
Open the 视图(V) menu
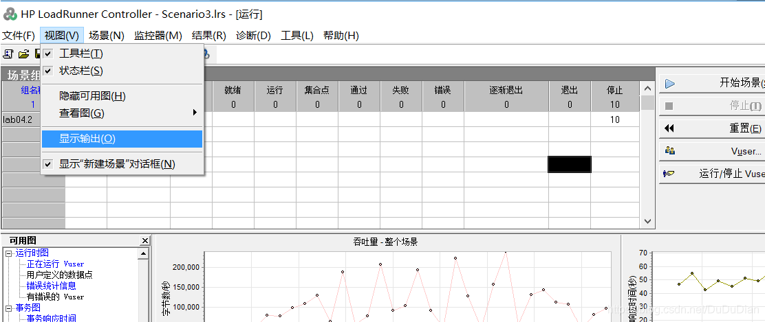click(61, 36)
